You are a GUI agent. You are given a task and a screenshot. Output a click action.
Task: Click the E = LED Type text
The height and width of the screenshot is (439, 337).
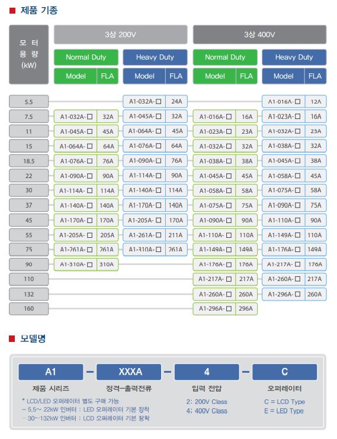[284, 411]
